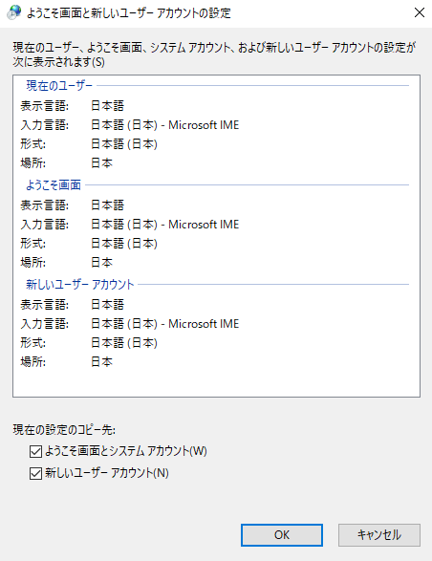This screenshot has width=432, height=561.
Task: Toggle 新しいユーザー アカウント checkbox
Action: [x=35, y=473]
